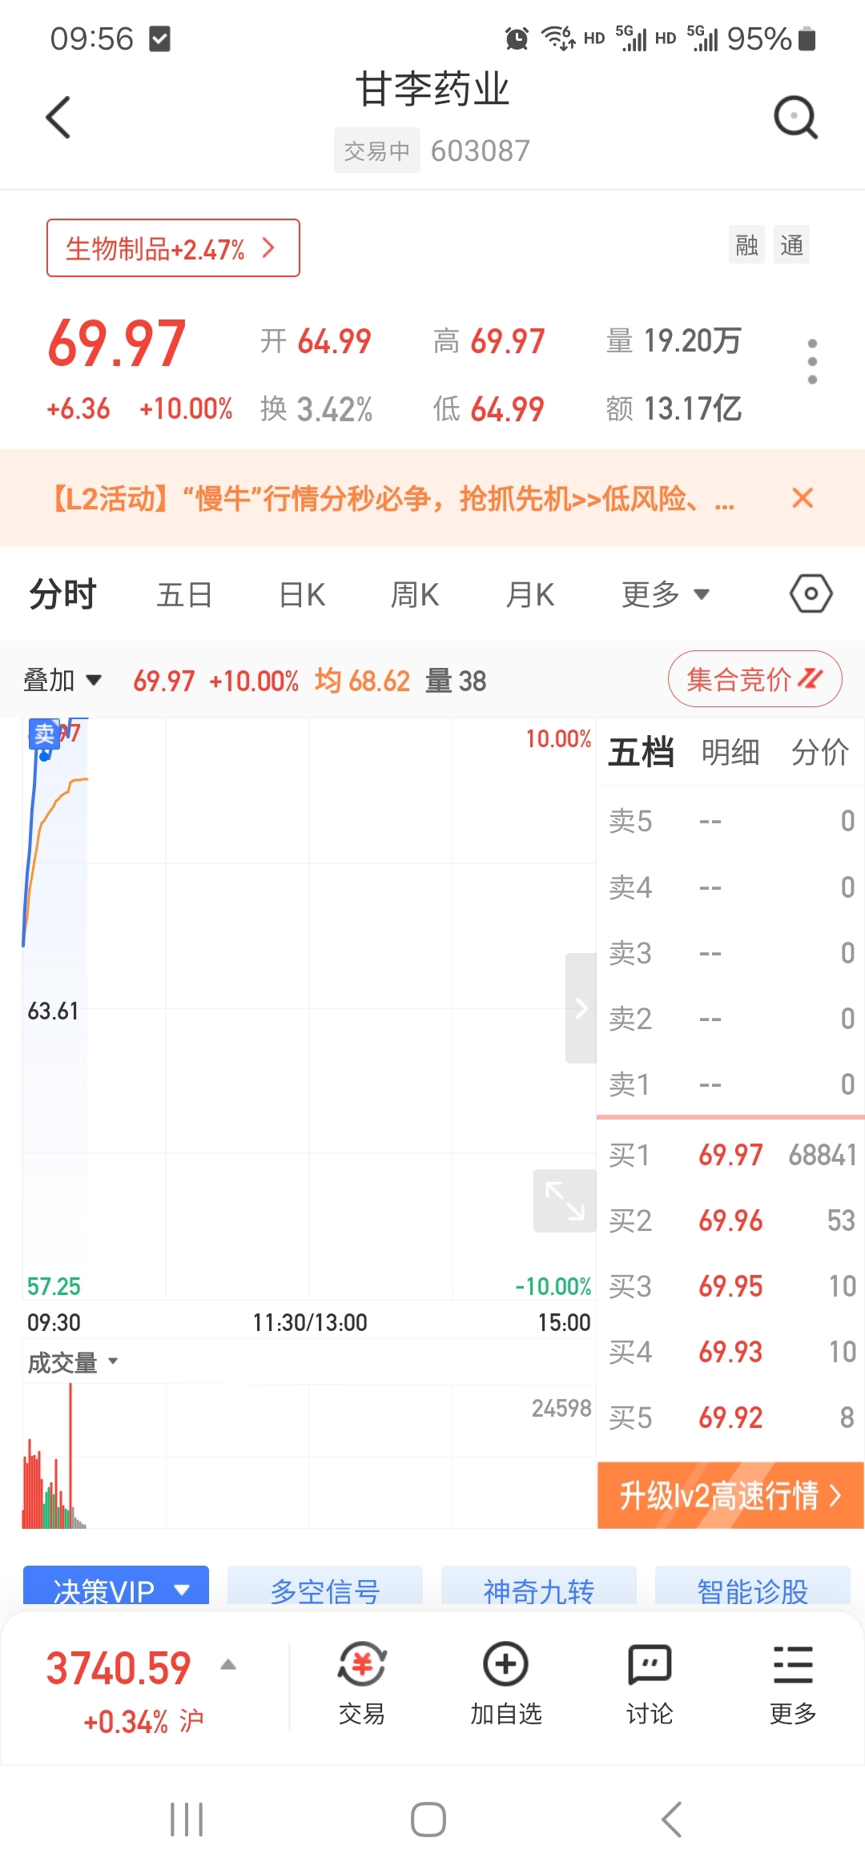Tap the 换 3.42% turnover rate

pos(316,408)
